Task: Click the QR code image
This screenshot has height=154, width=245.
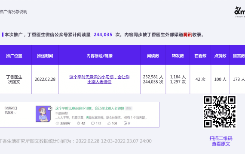Action: [x=220, y=112]
